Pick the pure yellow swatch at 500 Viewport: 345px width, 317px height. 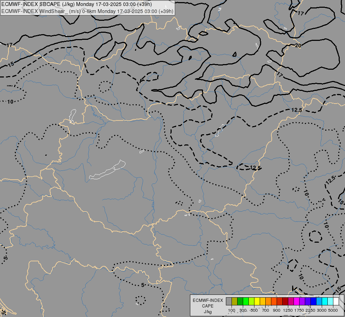[257, 302]
